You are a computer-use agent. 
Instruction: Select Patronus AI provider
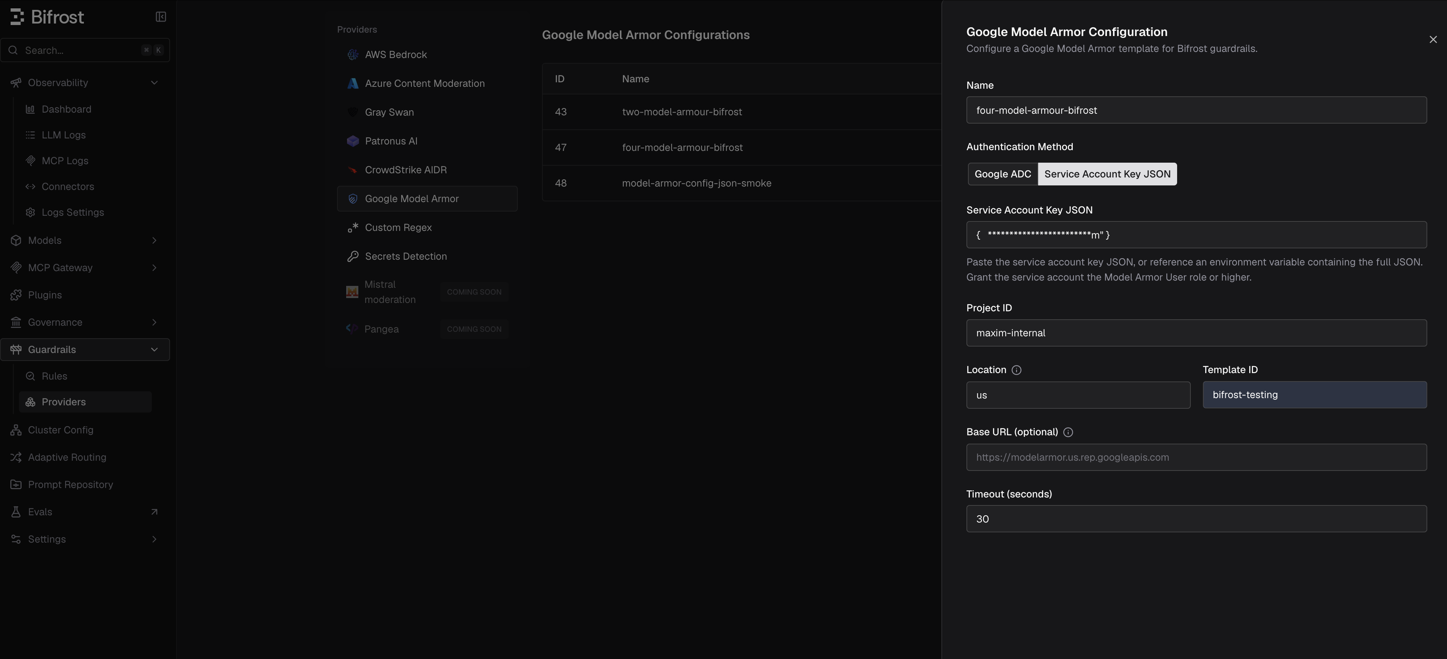[x=427, y=141]
